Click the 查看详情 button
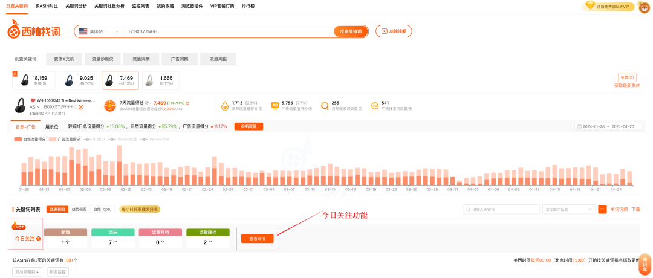The image size is (653, 278). [258, 239]
